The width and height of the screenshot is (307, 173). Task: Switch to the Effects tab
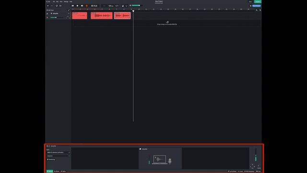[57, 171]
